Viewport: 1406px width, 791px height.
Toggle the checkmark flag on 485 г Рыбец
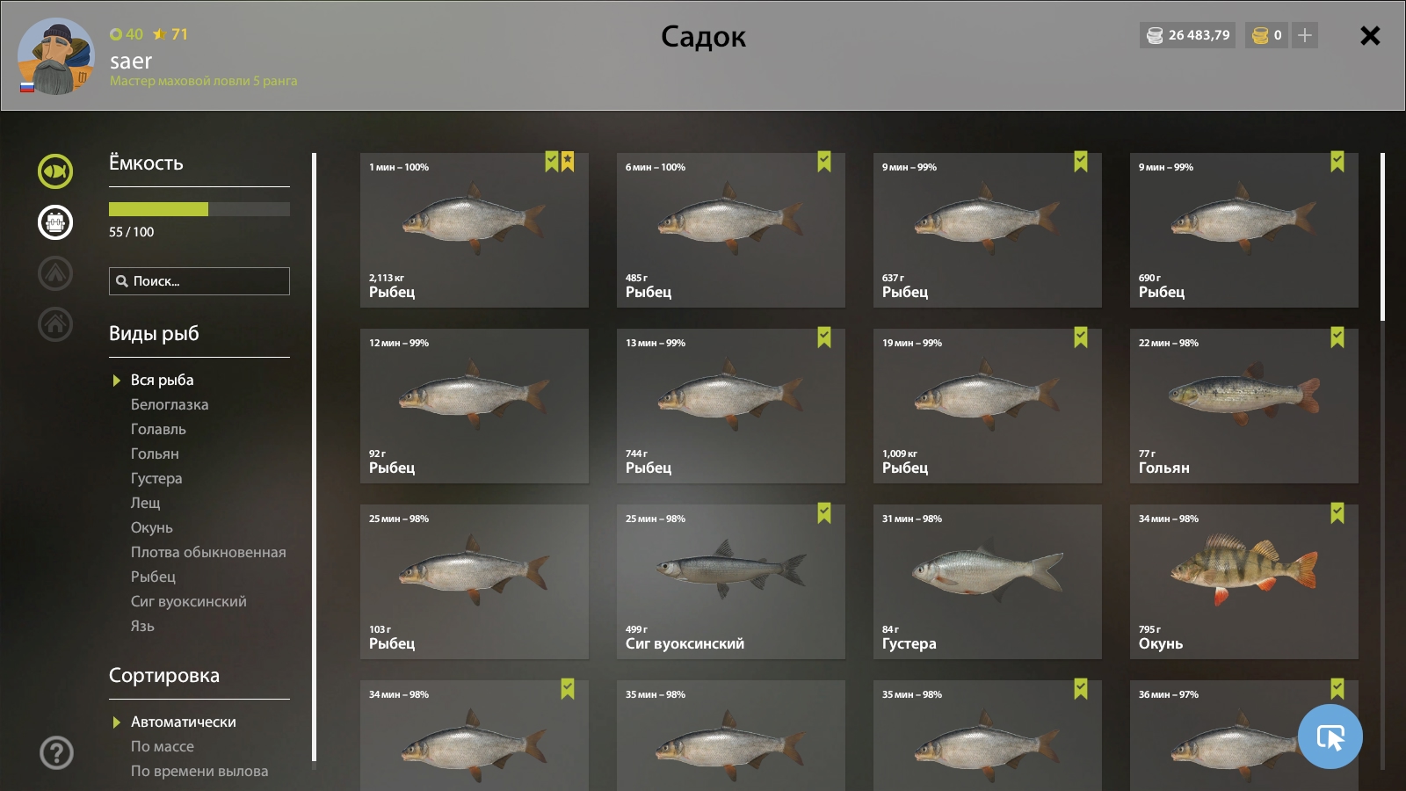[x=824, y=162]
